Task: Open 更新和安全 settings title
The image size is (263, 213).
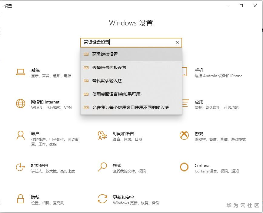Action: [x=123, y=197]
